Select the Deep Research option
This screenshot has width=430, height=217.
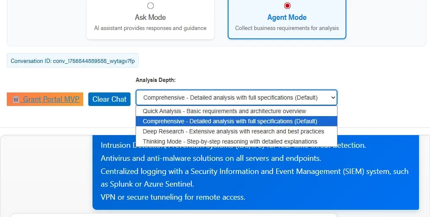(233, 131)
